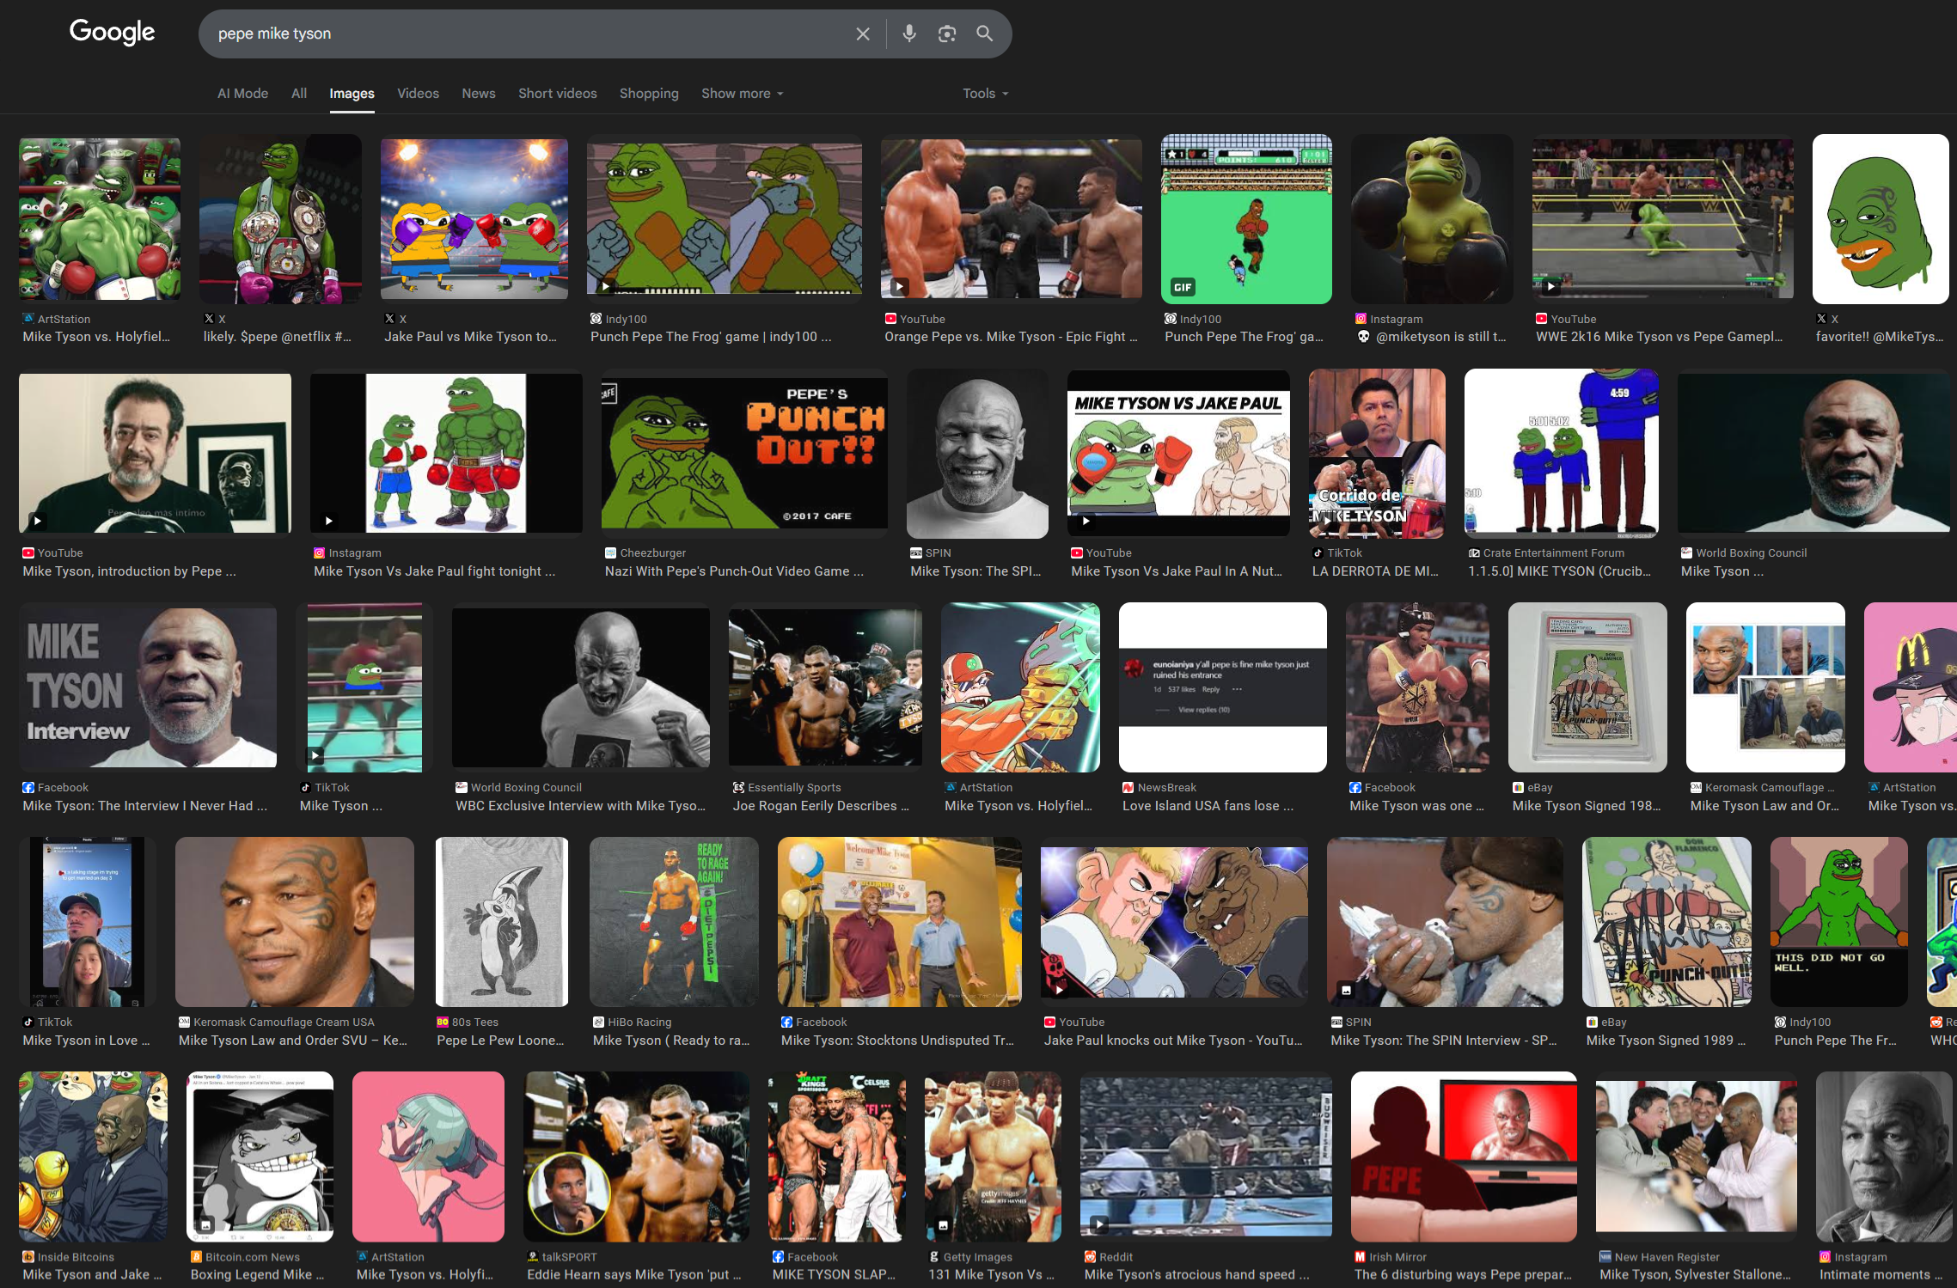Clear the search box with X icon
The height and width of the screenshot is (1288, 1957).
pos(862,34)
